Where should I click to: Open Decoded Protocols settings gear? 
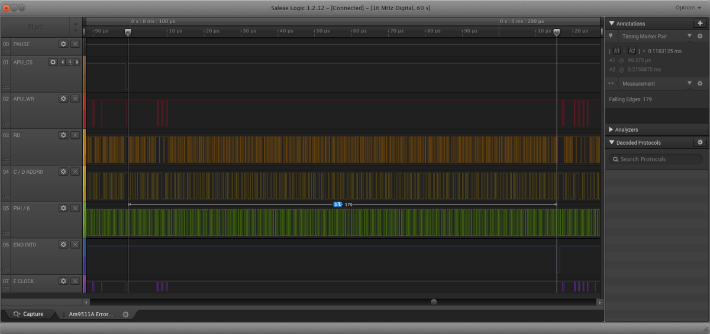point(700,142)
